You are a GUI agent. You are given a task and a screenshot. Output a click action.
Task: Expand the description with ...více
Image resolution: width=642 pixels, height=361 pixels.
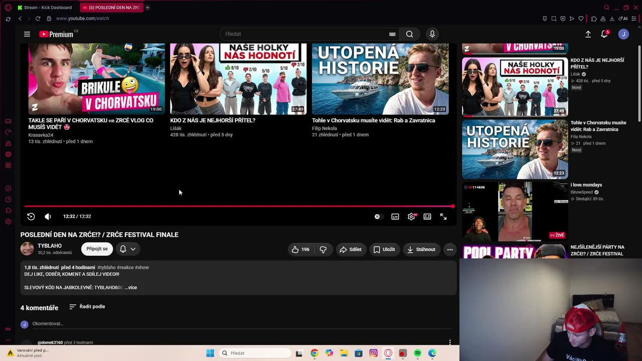pos(131,287)
